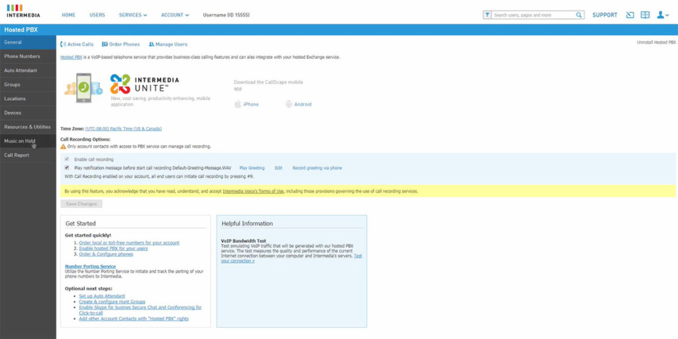Expand the Services dropdown menu
Viewport: 678px width, 339px height.
coord(133,15)
